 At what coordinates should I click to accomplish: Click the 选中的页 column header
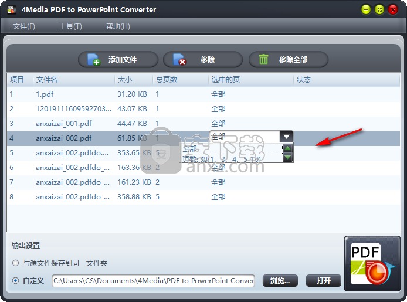click(251, 80)
